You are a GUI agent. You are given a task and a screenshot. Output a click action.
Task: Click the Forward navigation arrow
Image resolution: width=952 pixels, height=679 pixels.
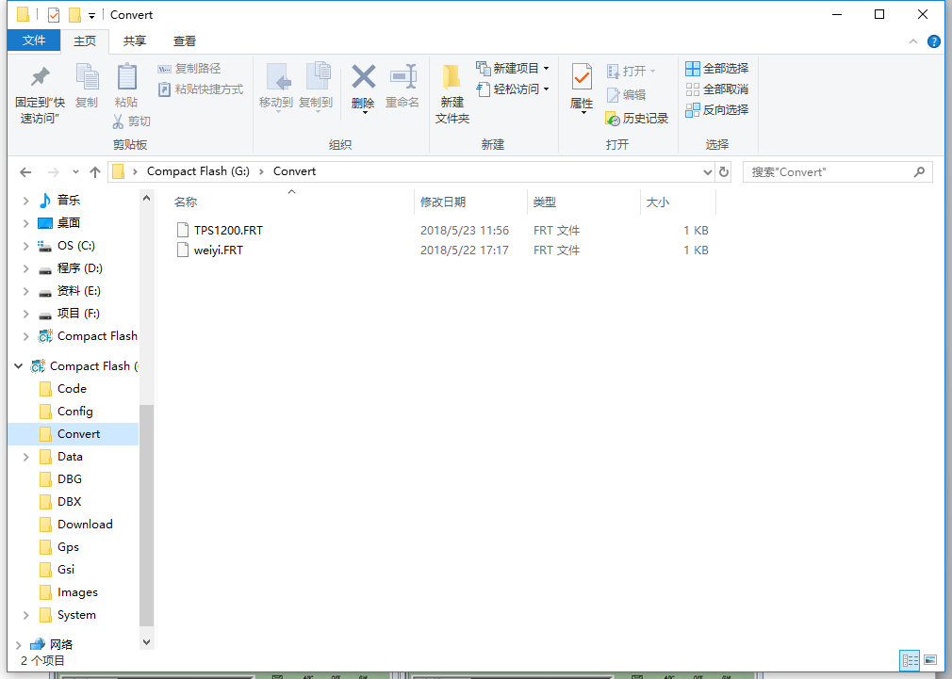coord(54,172)
